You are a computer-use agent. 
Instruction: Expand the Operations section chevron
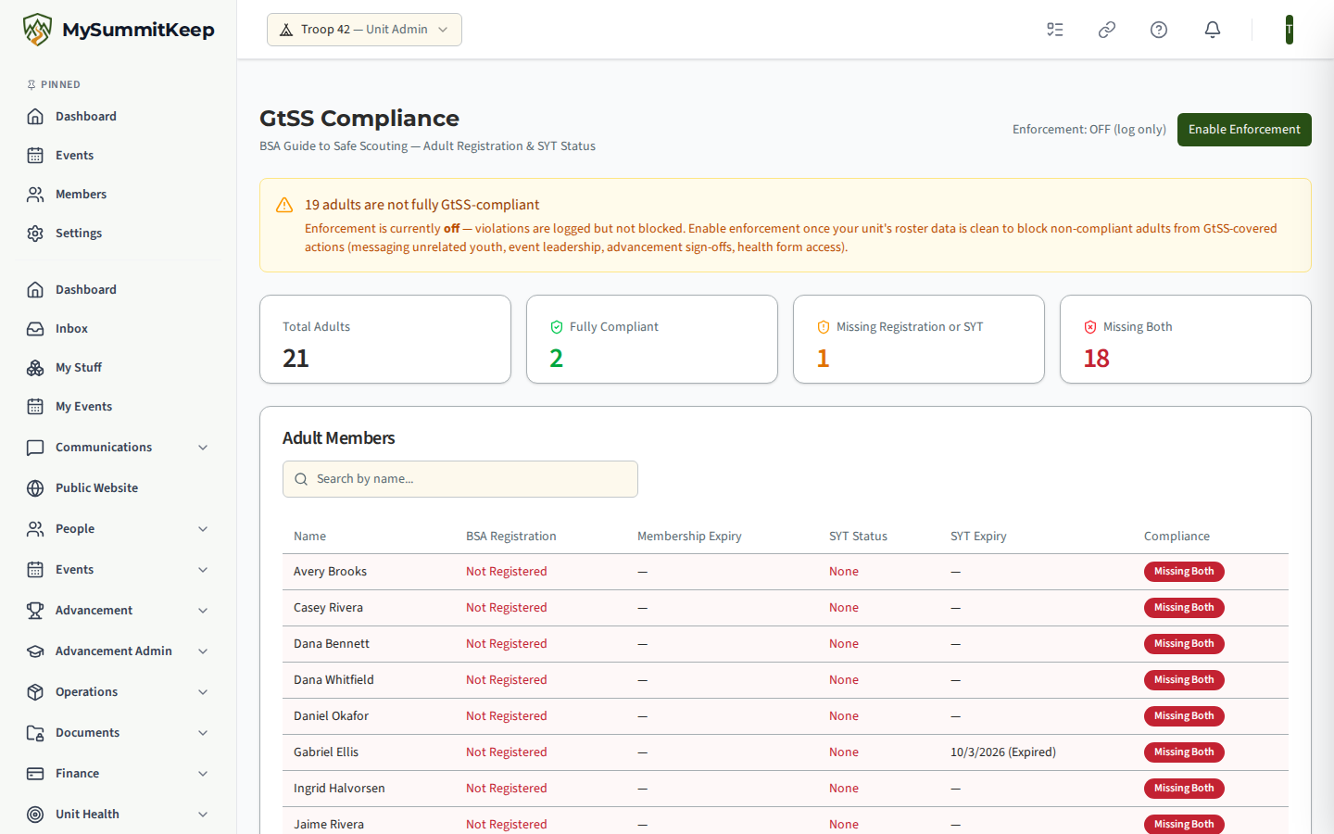pos(203,692)
